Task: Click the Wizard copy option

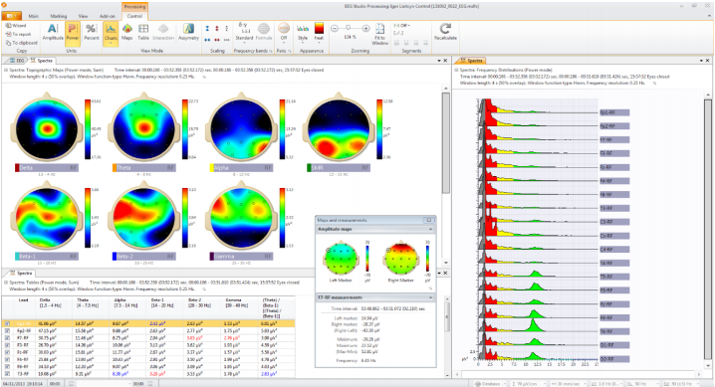Action: coord(16,26)
